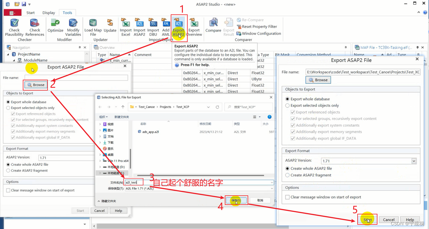This screenshot has height=229, width=429.
Task: Collapse folders with 隐藏文件夹
Action: (x=107, y=201)
